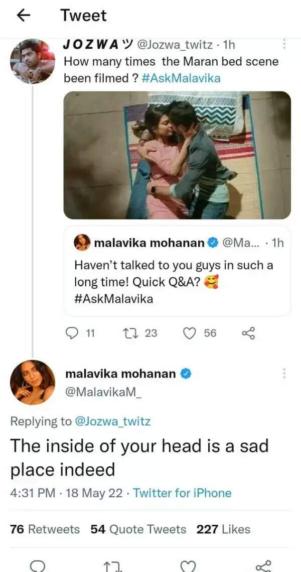View the 76 Retweets list
The image size is (301, 572).
tap(45, 529)
